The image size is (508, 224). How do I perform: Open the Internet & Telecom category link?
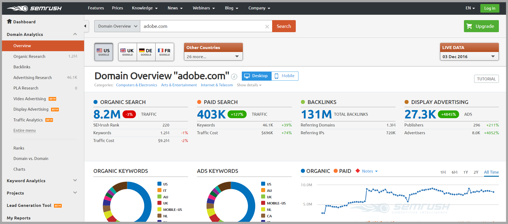(x=217, y=85)
